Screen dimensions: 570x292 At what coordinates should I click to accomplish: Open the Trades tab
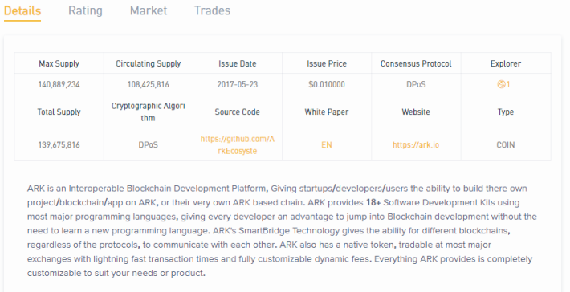point(212,10)
